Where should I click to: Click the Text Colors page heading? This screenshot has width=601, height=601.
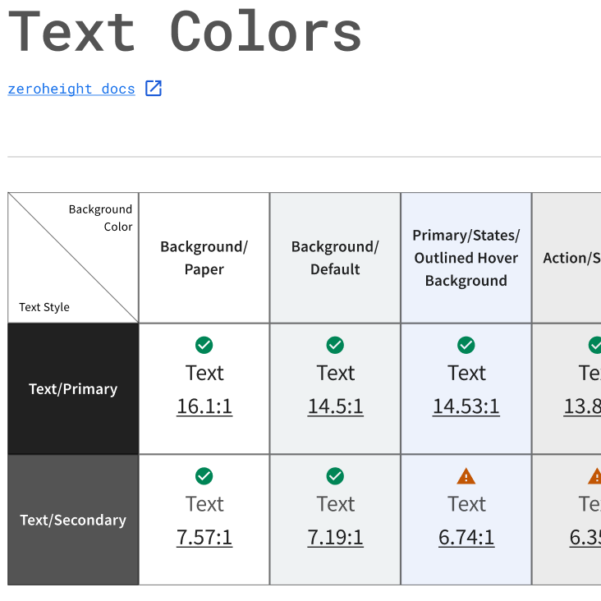185,30
